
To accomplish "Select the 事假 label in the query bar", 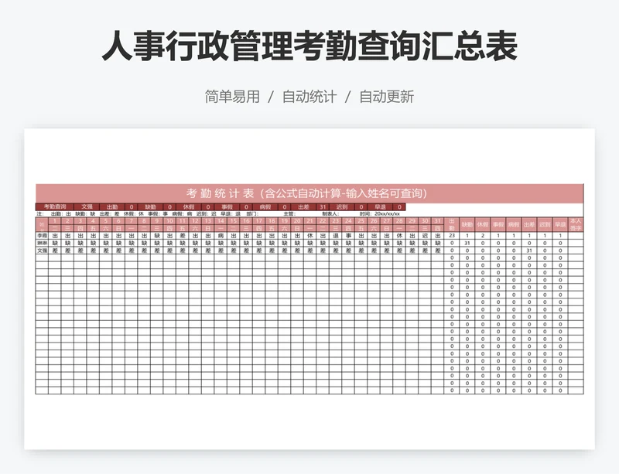I will 227,206.
